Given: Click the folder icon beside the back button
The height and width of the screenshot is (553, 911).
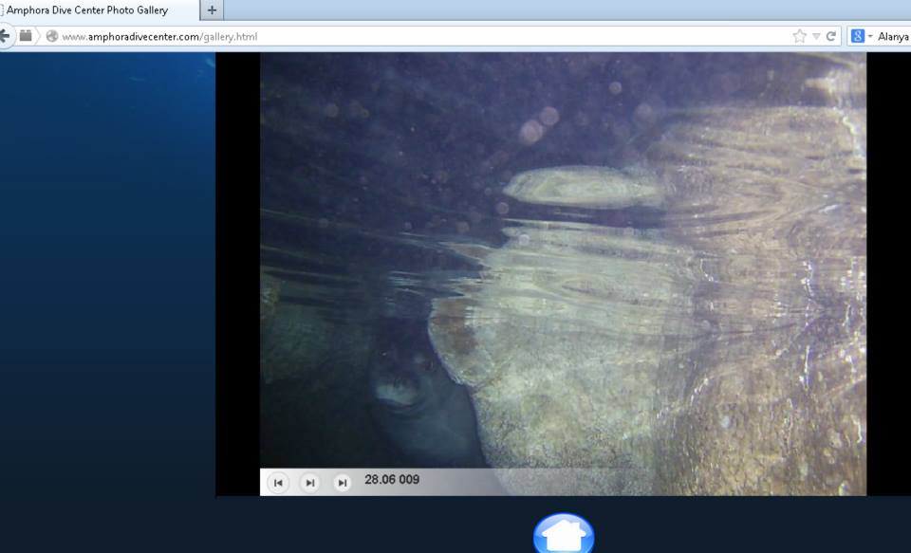Looking at the screenshot, I should coord(27,36).
